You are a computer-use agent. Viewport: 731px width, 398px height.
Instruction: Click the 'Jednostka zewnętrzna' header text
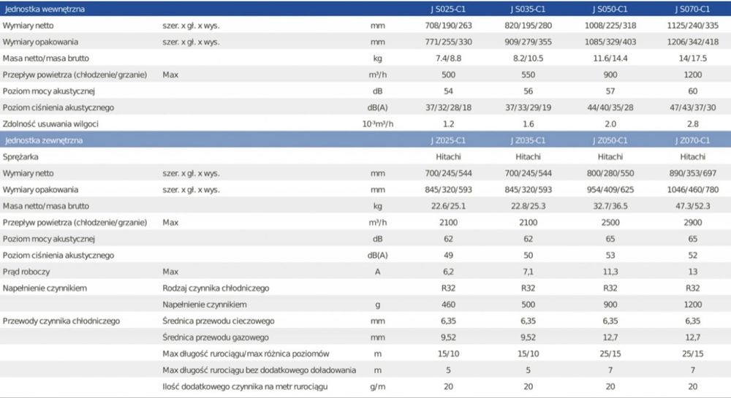click(43, 140)
